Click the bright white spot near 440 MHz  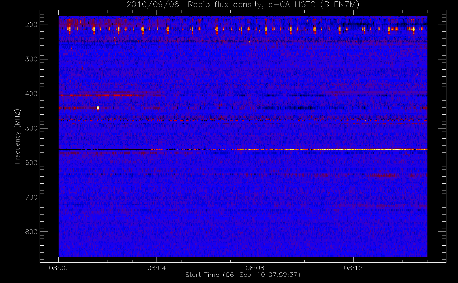tap(98, 108)
